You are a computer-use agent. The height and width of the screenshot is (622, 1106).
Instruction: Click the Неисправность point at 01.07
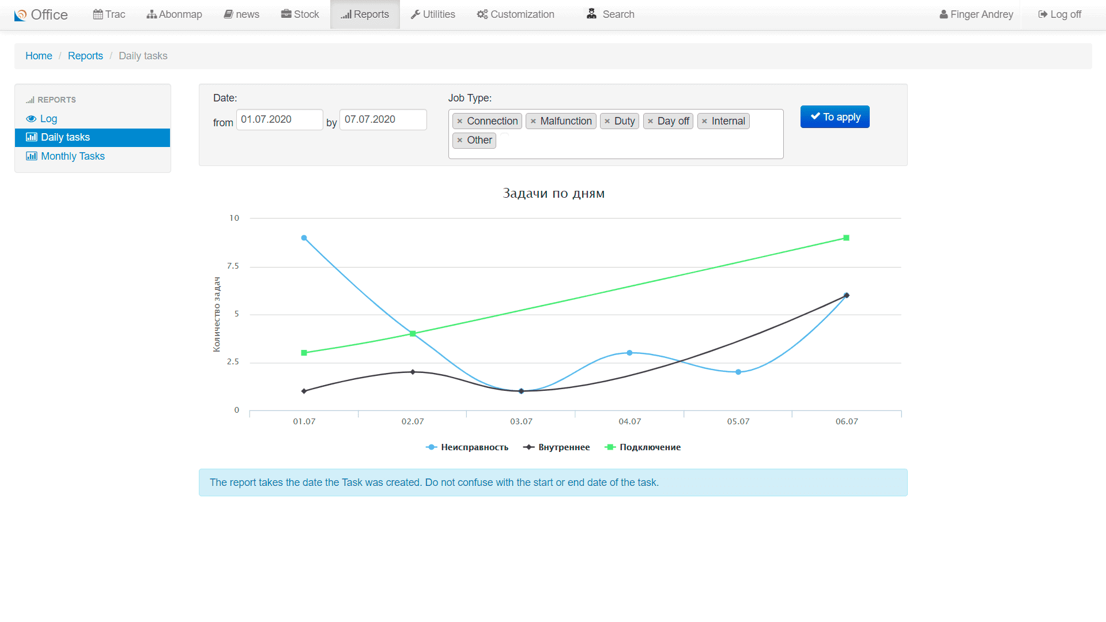304,238
